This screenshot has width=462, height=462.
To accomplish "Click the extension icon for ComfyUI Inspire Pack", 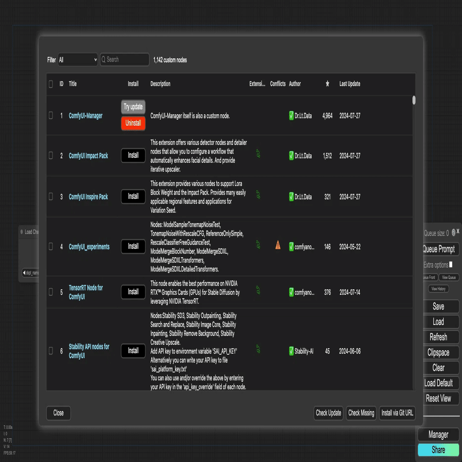I will [258, 195].
